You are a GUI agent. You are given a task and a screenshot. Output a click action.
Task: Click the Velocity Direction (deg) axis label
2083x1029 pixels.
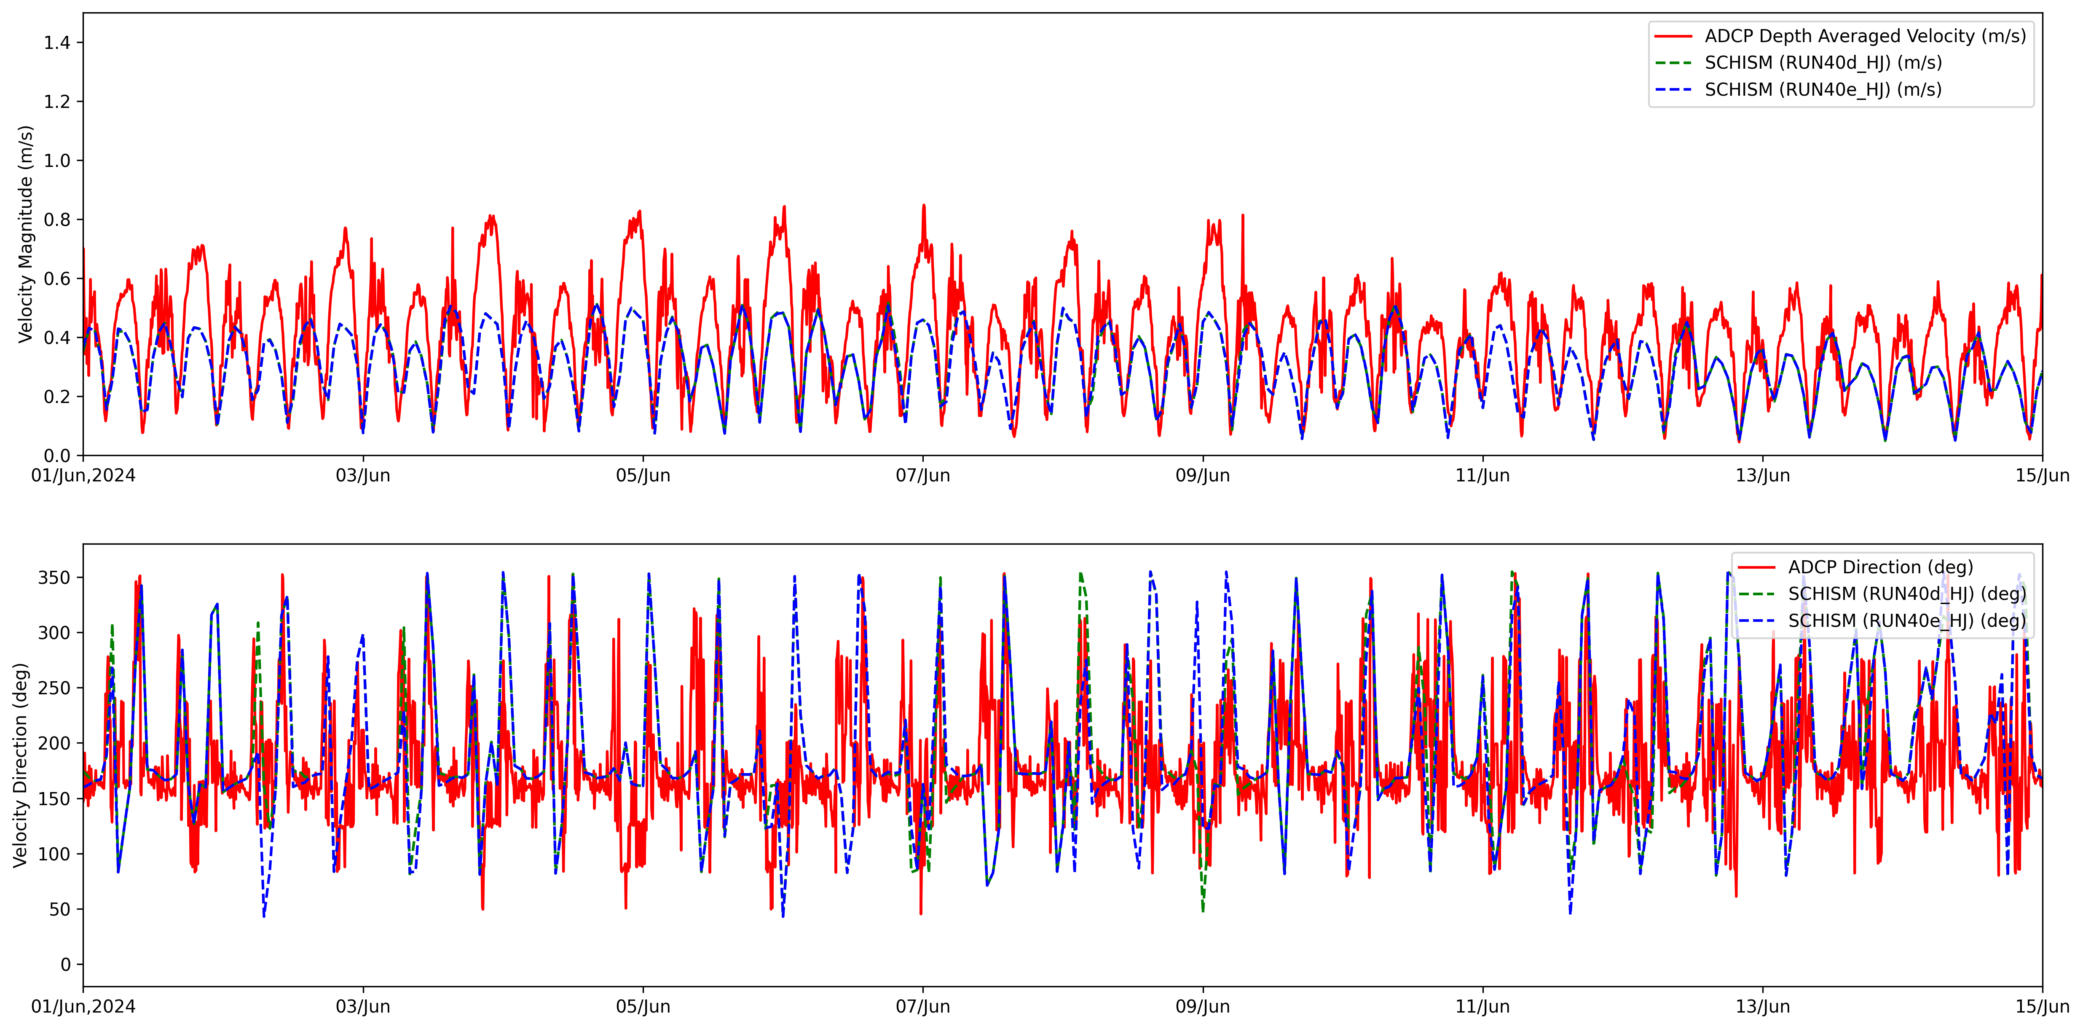tap(20, 764)
